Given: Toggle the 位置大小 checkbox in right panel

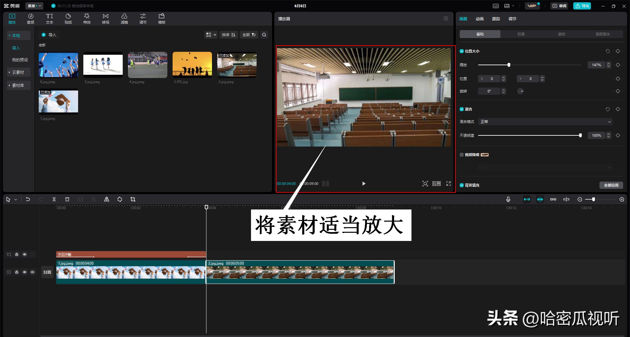Looking at the screenshot, I should (x=462, y=51).
